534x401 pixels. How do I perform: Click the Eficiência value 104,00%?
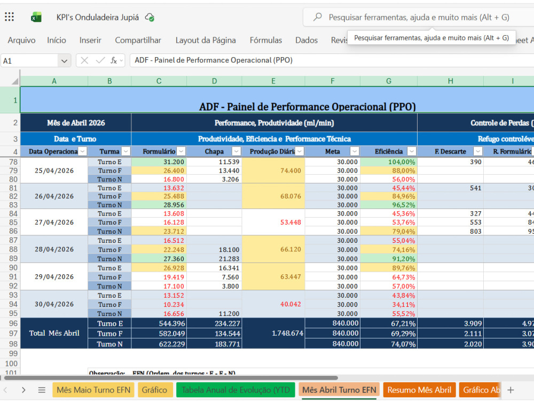tap(389, 162)
